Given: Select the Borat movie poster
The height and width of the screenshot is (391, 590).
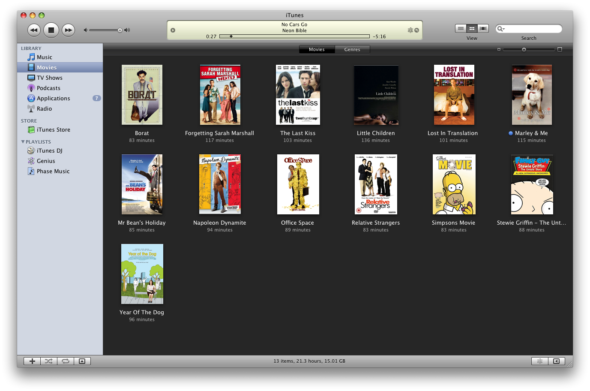Looking at the screenshot, I should [x=142, y=95].
